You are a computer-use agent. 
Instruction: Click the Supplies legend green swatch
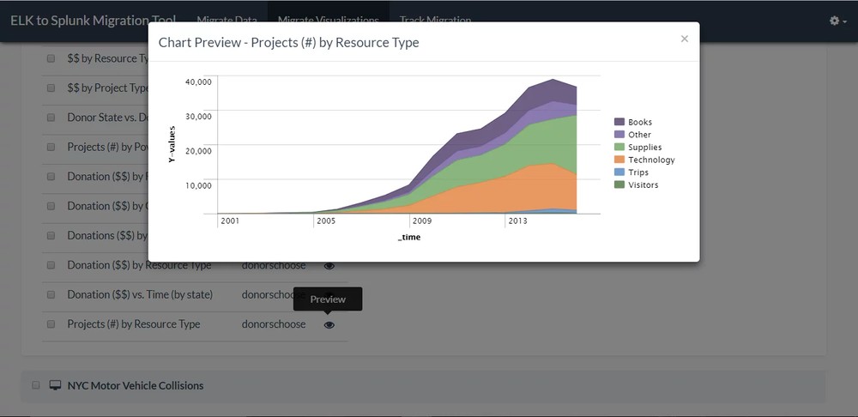pyautogui.click(x=619, y=148)
